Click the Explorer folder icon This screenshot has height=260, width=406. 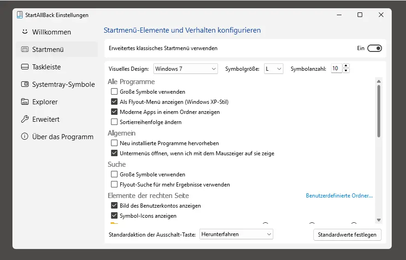point(24,102)
